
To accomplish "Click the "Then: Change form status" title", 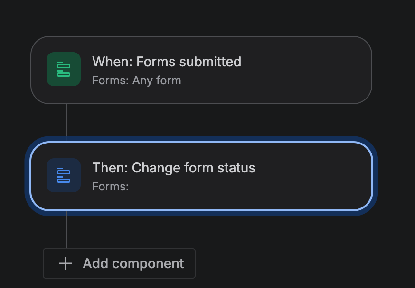I will click(x=173, y=168).
